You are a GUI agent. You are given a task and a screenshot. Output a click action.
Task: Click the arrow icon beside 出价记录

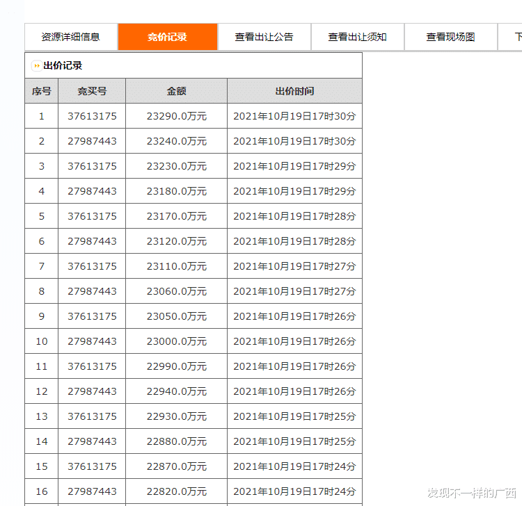[x=37, y=66]
